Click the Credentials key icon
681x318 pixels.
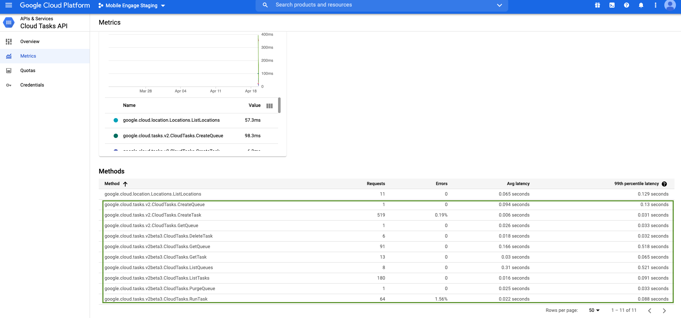9,85
